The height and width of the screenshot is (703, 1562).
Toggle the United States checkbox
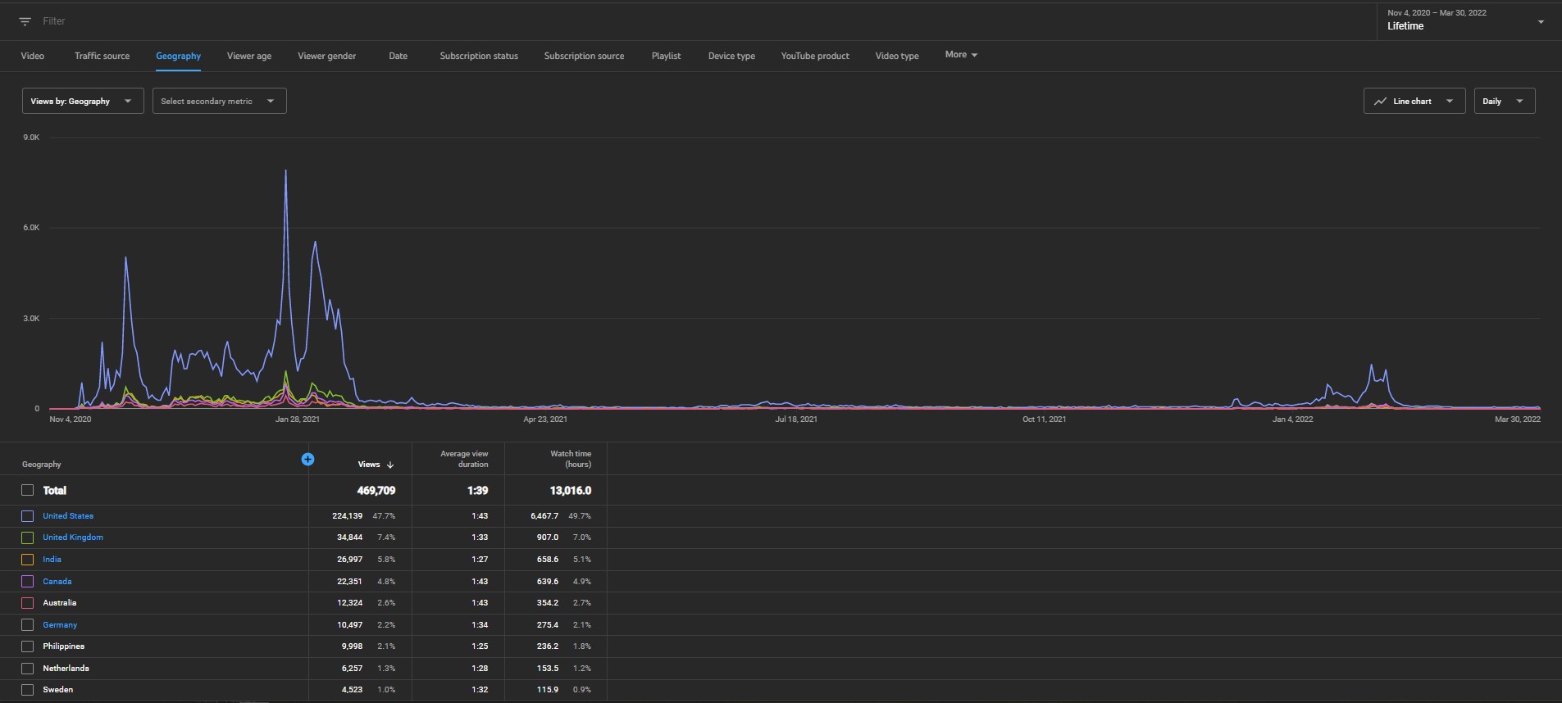click(28, 516)
